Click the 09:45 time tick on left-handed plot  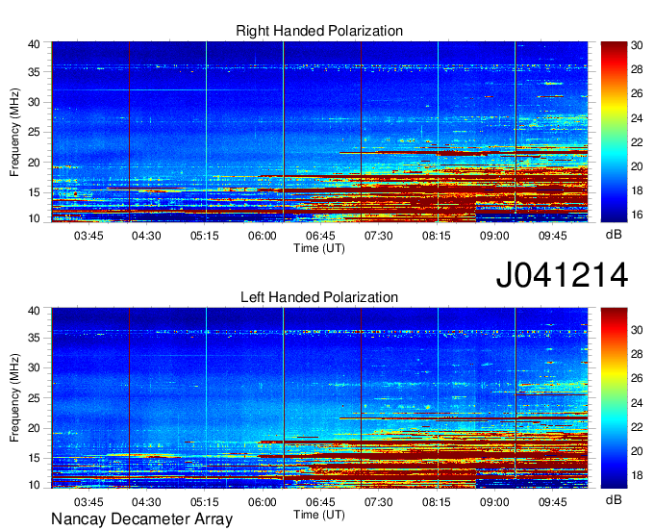[x=552, y=502]
